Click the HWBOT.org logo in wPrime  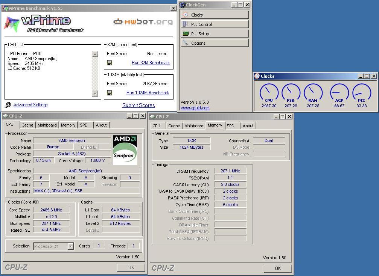click(x=143, y=22)
